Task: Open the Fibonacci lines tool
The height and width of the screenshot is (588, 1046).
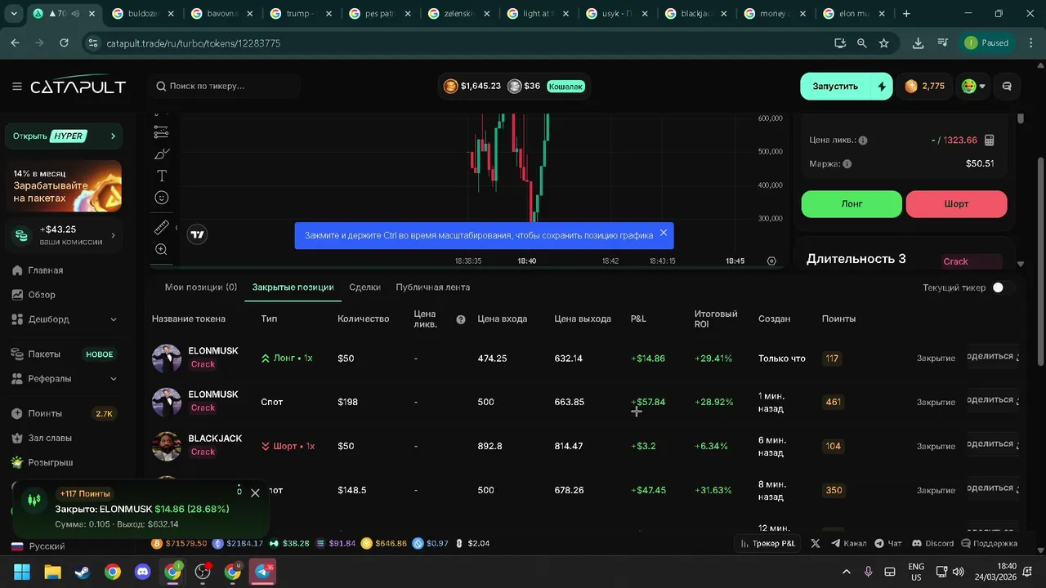Action: click(162, 131)
